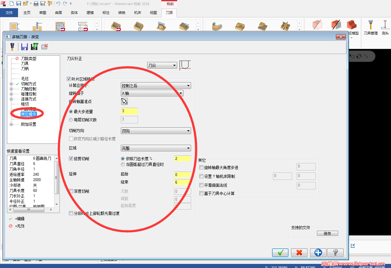Expand the 碰撞控制 tree node

(11, 94)
